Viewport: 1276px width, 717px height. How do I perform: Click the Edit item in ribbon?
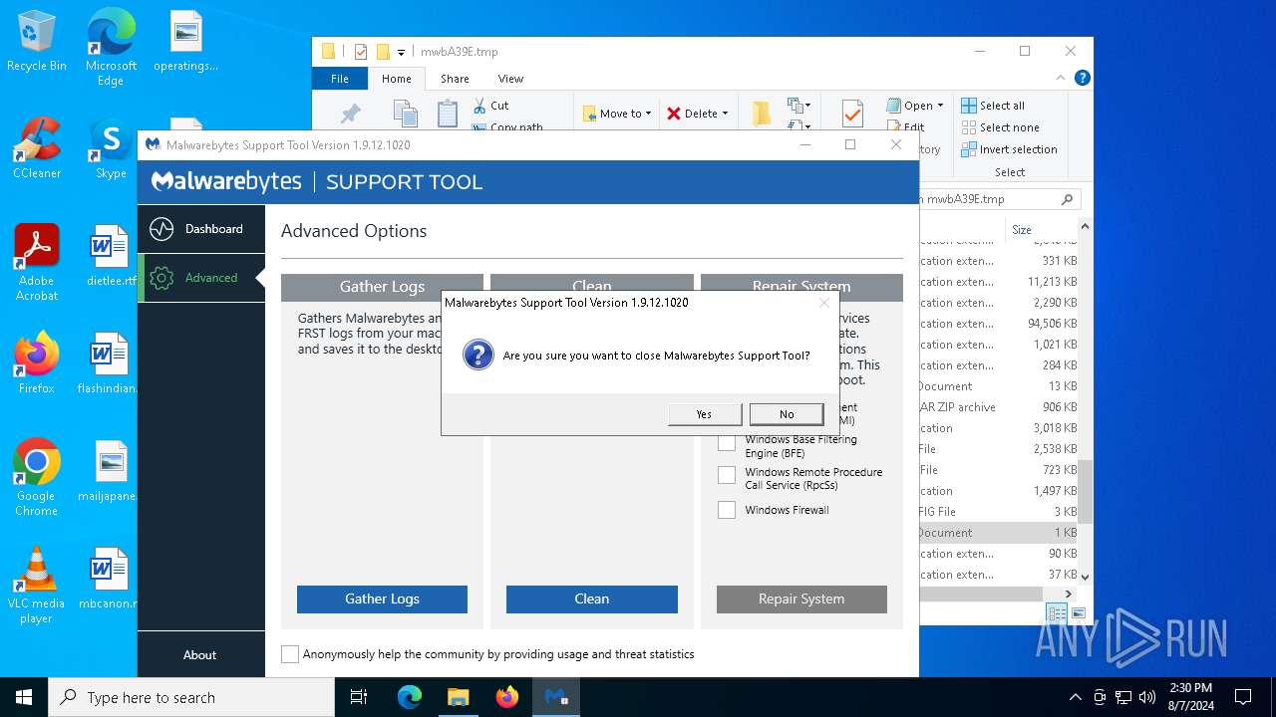click(x=905, y=126)
